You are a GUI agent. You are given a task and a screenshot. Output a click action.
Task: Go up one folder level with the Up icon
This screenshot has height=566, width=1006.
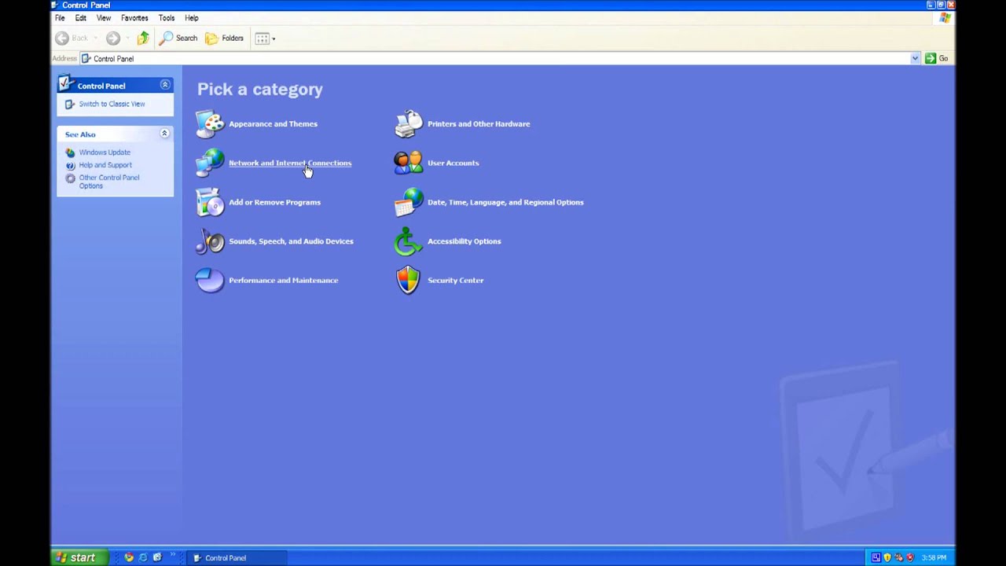tap(143, 38)
